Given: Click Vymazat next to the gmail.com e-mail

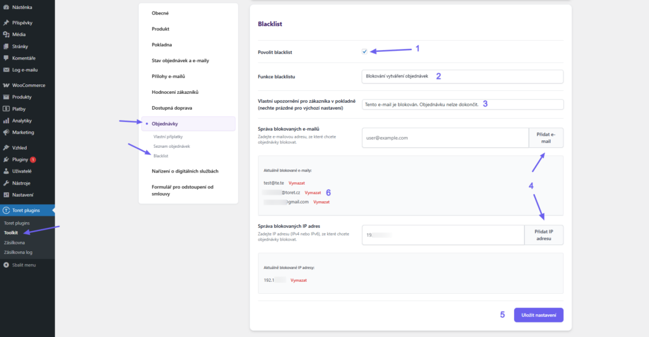Looking at the screenshot, I should click(x=321, y=202).
